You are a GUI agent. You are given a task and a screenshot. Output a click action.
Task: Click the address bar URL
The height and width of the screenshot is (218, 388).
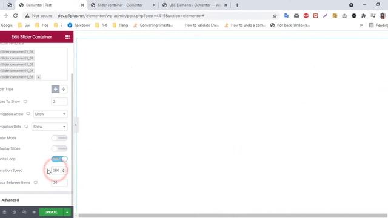pyautogui.click(x=131, y=16)
